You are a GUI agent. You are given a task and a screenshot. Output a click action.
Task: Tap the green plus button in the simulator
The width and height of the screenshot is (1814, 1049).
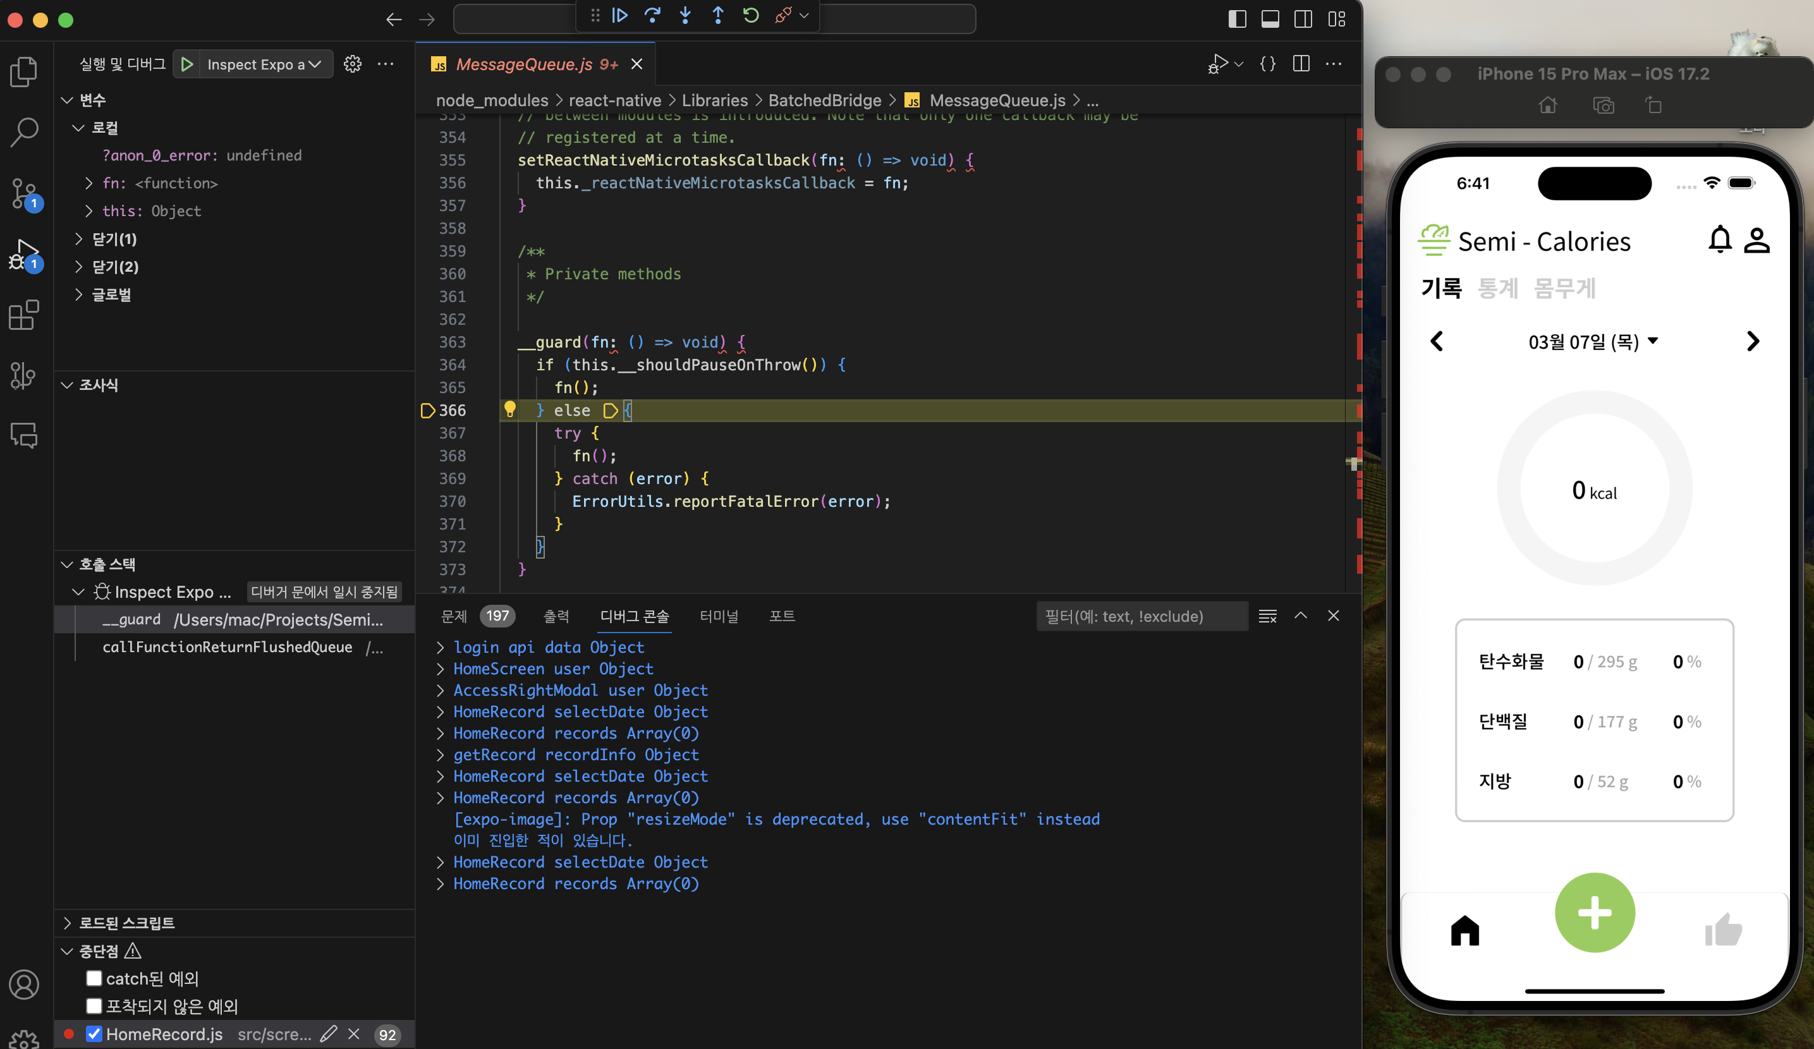(x=1595, y=913)
